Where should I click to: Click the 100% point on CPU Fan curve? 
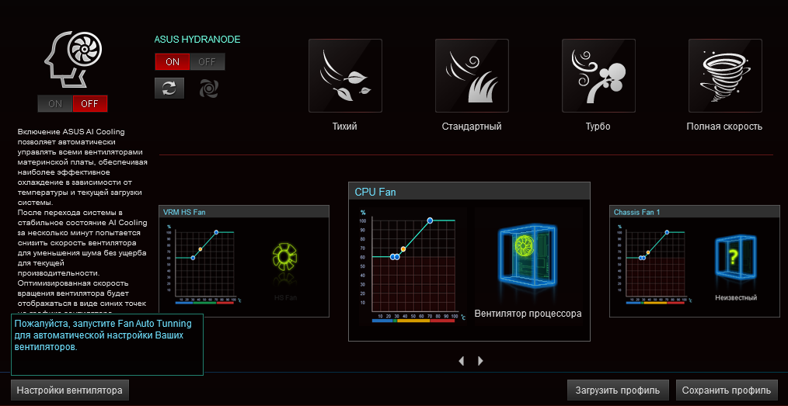click(x=431, y=220)
